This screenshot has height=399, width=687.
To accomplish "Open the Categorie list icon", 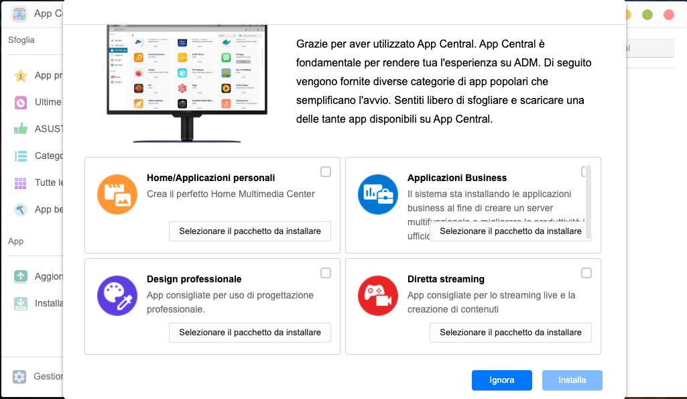I will [x=21, y=156].
